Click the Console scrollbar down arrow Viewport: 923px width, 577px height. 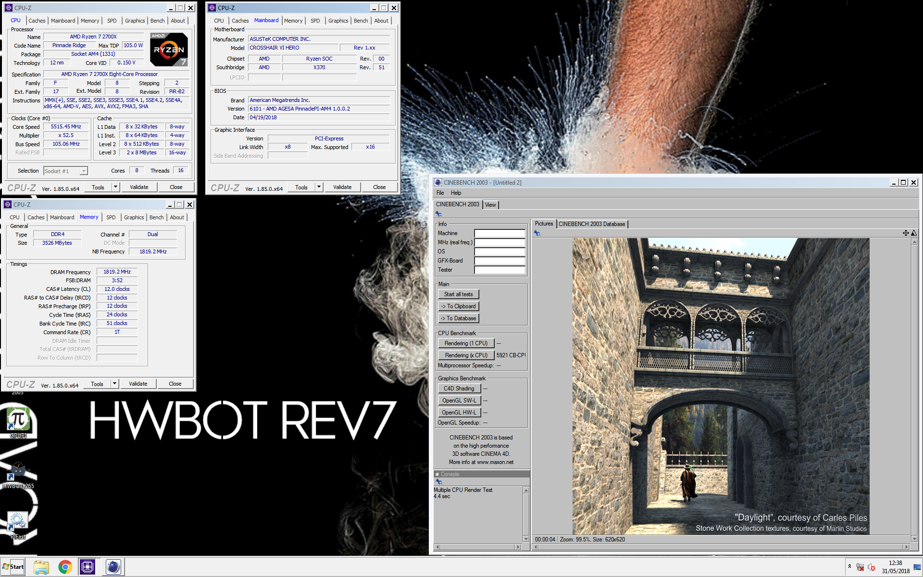pos(526,539)
